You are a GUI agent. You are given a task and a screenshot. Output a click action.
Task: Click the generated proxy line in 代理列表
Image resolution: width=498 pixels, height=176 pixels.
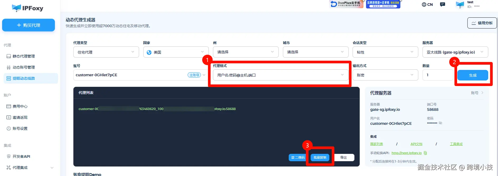[x=157, y=109]
